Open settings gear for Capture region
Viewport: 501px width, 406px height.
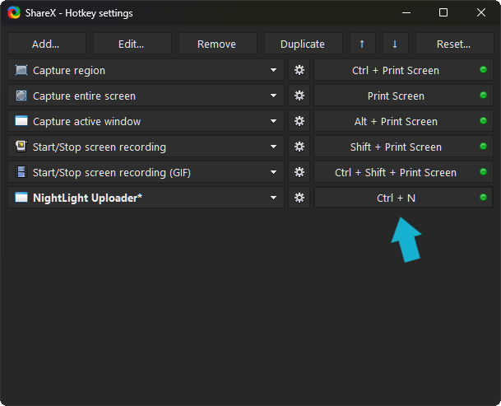coord(299,71)
